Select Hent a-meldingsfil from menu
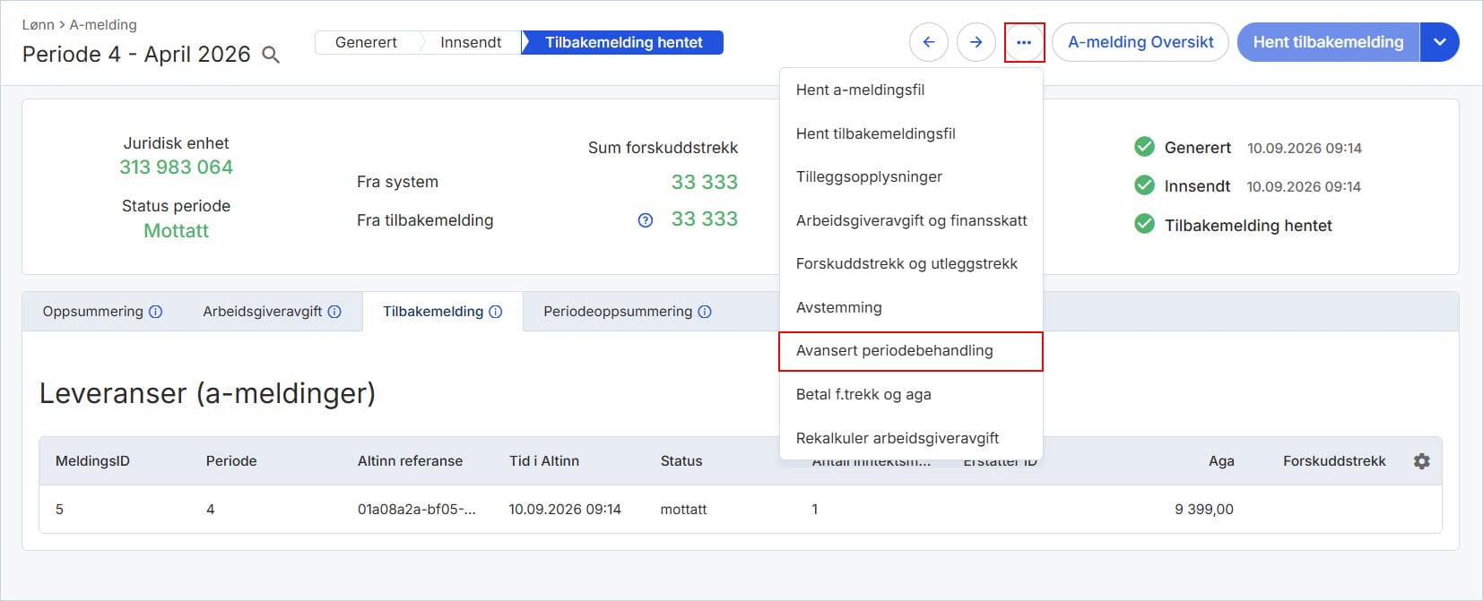Screen dimensions: 1483x601 coord(911,90)
